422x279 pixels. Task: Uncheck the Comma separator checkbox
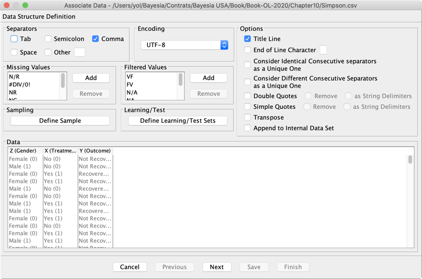coord(95,39)
